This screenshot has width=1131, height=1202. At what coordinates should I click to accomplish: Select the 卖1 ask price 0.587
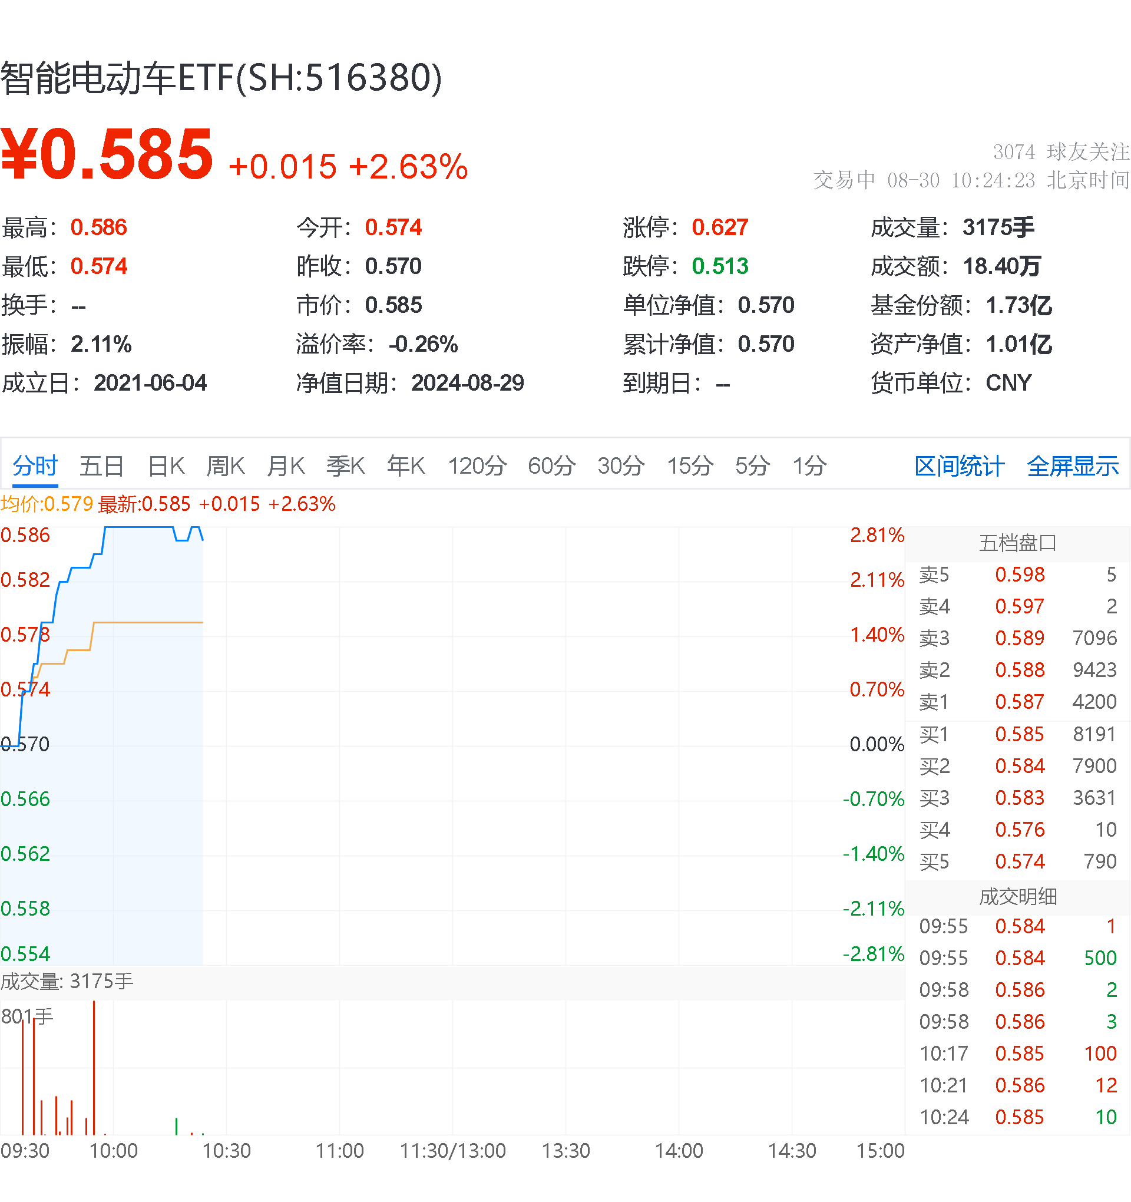pyautogui.click(x=1021, y=702)
